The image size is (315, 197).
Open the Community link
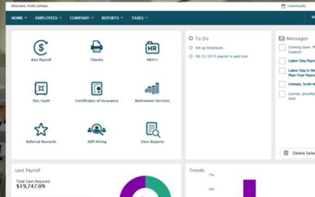(297, 6)
